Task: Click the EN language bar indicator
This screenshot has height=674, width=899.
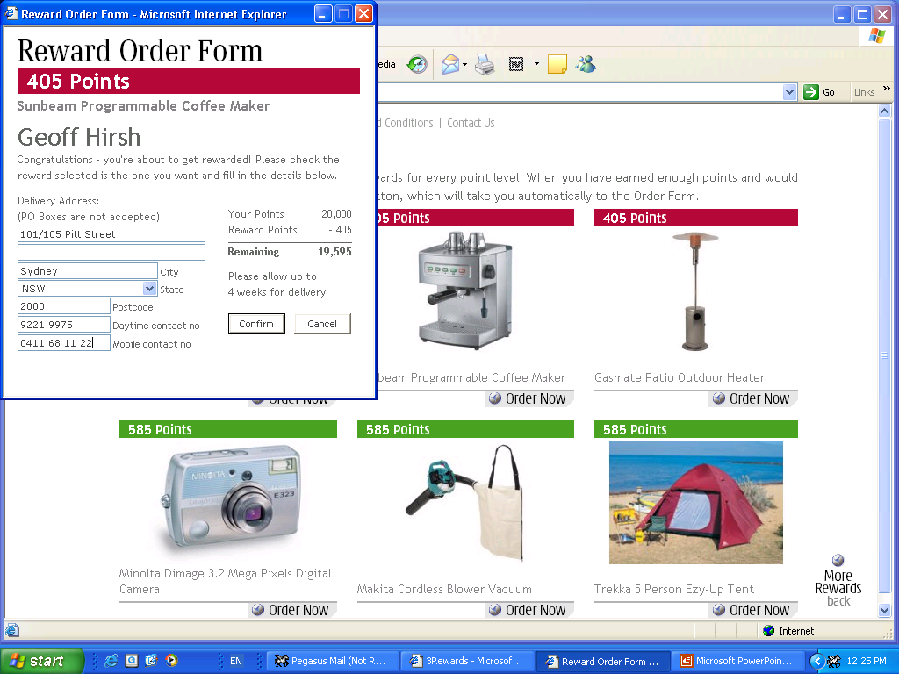Action: 235,661
